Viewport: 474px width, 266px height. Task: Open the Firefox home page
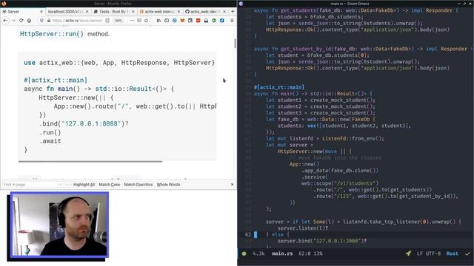(x=29, y=21)
